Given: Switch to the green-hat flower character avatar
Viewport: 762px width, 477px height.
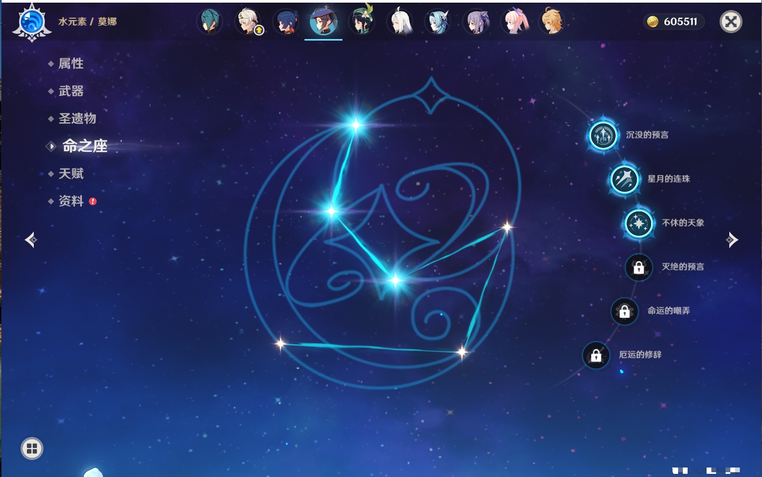Looking at the screenshot, I should pyautogui.click(x=362, y=20).
